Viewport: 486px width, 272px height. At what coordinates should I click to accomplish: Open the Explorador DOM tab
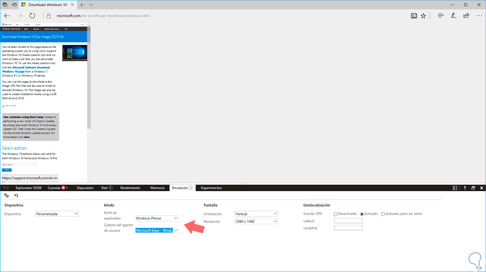point(28,188)
